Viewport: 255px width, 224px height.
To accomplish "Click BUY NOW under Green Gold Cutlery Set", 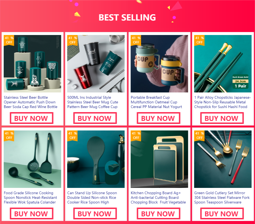I will pyautogui.click(x=222, y=214).
